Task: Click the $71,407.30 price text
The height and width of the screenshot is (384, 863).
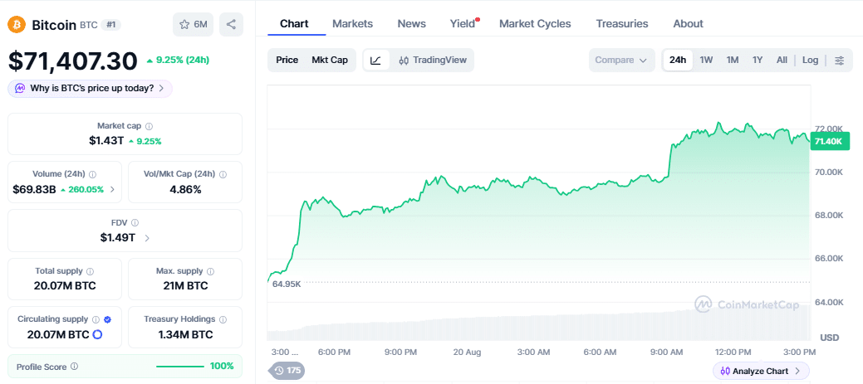Action: click(x=72, y=61)
